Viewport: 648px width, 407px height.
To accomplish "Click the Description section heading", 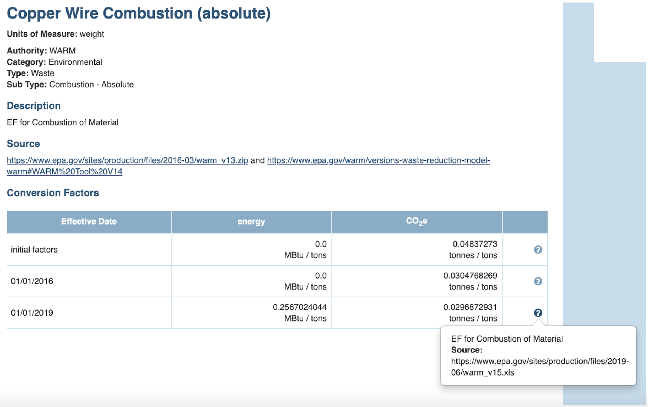I will coord(34,106).
